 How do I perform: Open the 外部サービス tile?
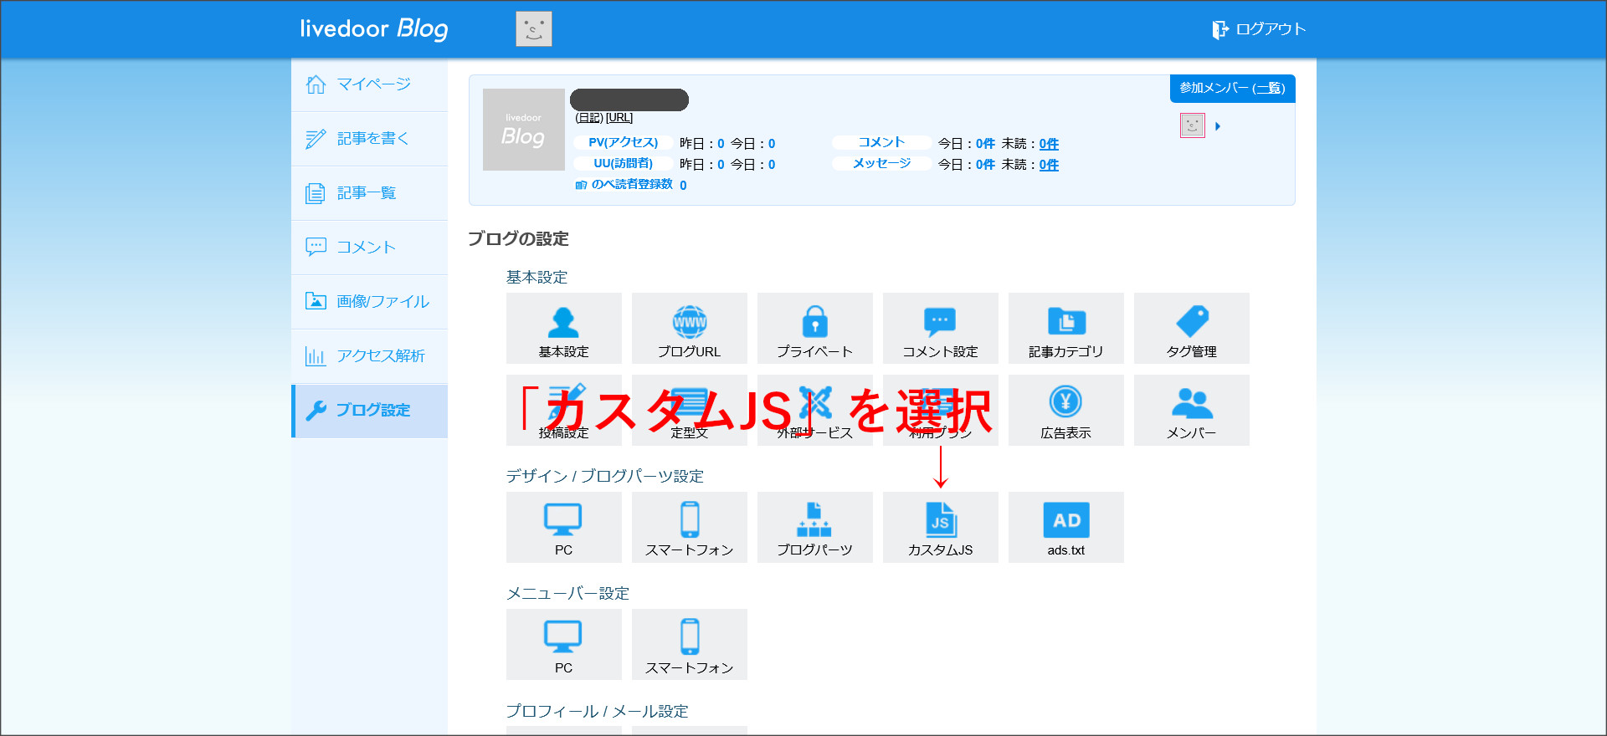814,410
